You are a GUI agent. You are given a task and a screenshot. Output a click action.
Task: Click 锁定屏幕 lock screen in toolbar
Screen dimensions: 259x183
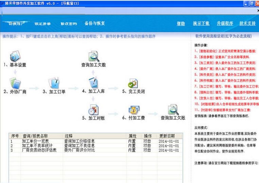pos(42,24)
